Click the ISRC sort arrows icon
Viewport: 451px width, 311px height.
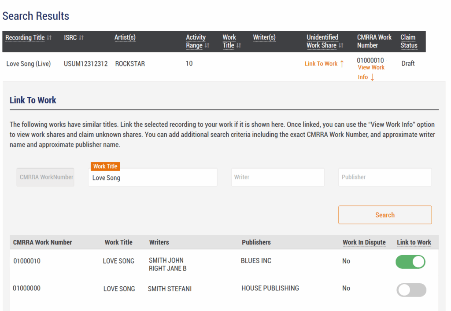[81, 38]
